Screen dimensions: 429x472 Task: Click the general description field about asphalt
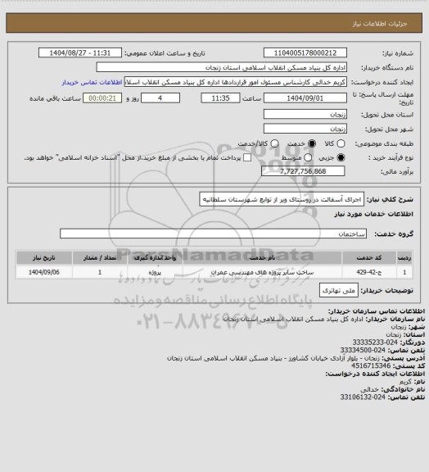pos(282,199)
